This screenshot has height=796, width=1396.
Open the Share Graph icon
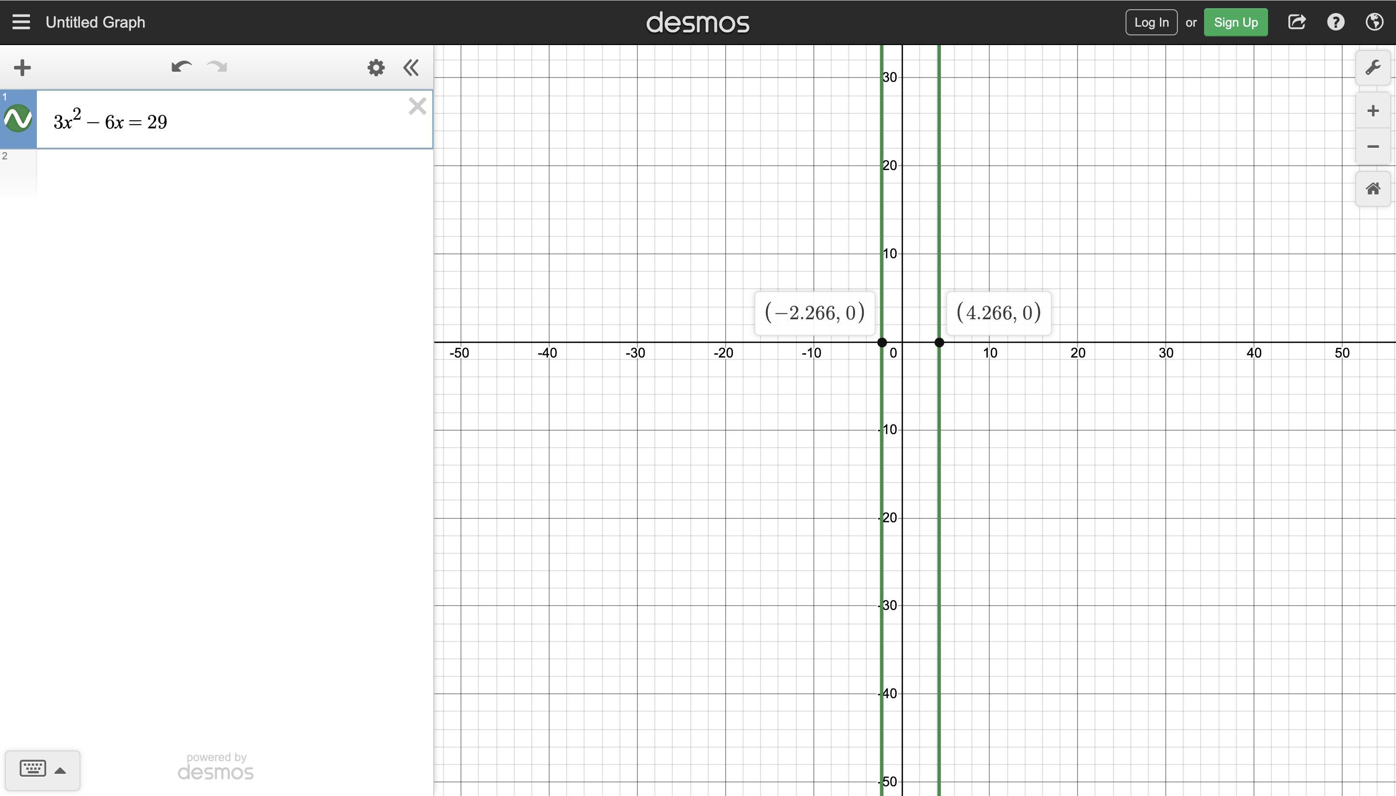(x=1297, y=22)
